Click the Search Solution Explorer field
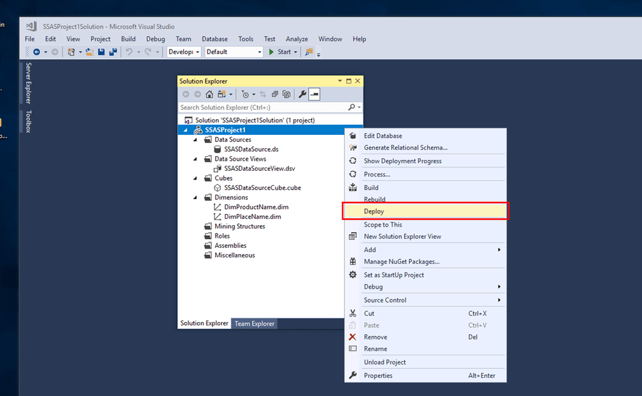Screen dimensions: 642x396 pos(263,107)
